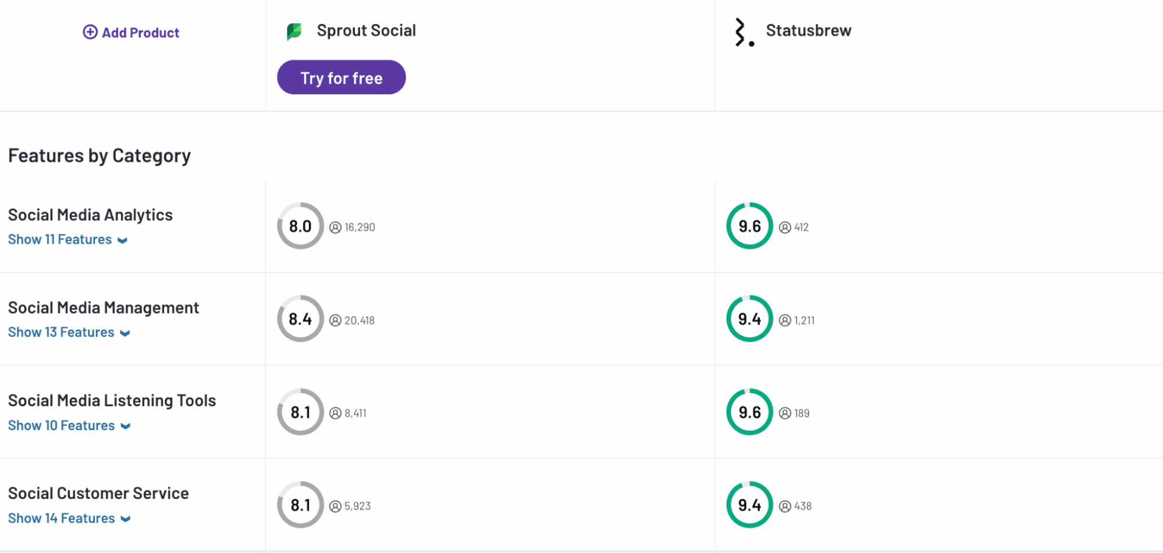Click reviewer icon beside 1,211 count
Screen dimensions: 1163x553
click(785, 321)
